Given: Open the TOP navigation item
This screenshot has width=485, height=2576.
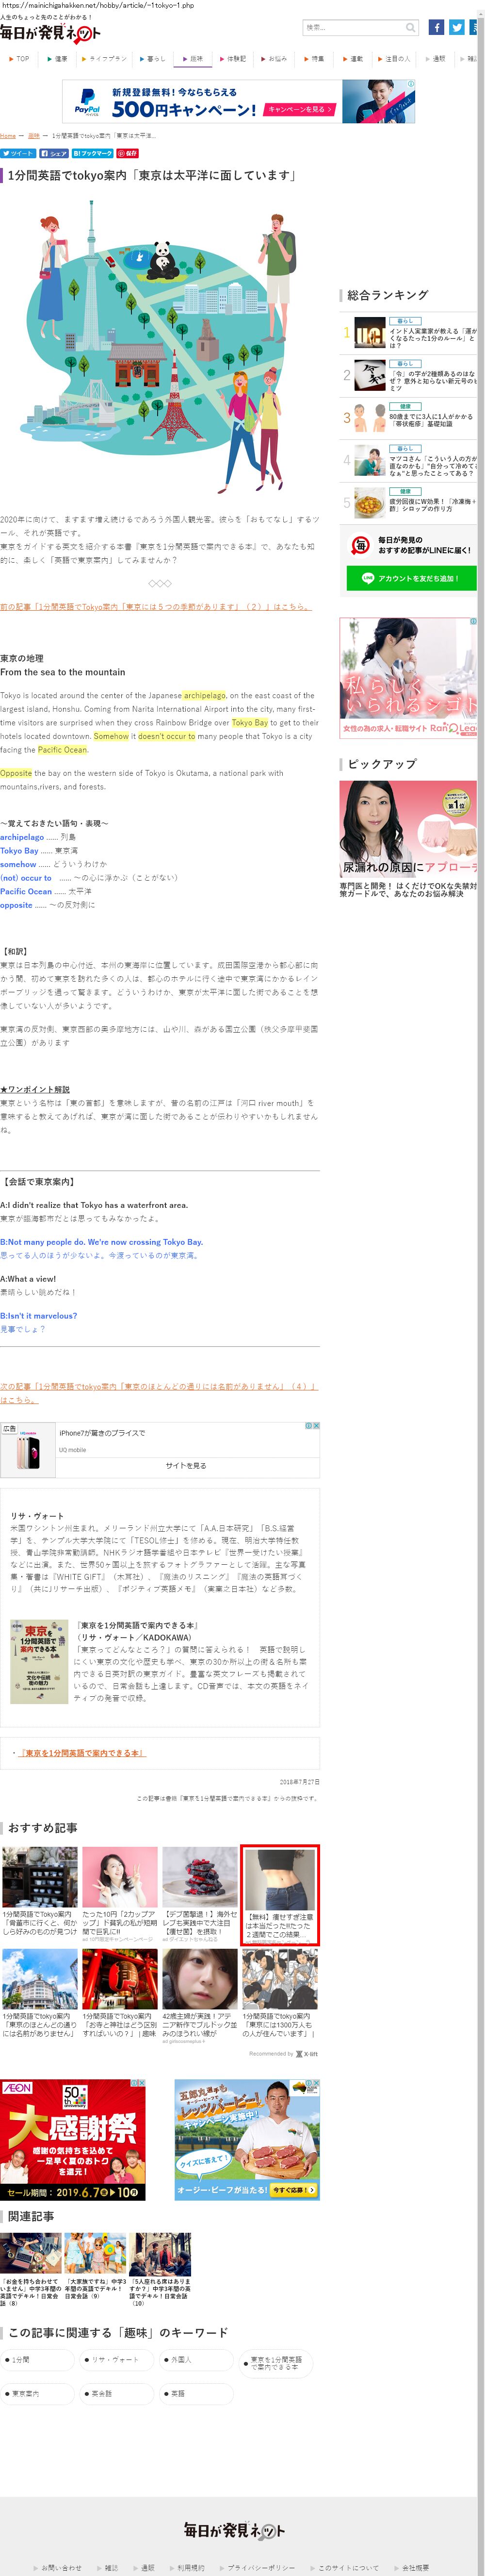Looking at the screenshot, I should tap(20, 59).
